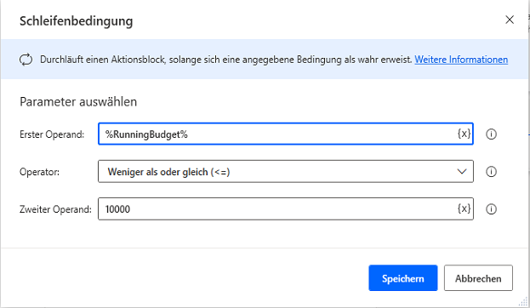The image size is (530, 308).
Task: Cancel the dialog with Abbrechen
Action: [x=478, y=278]
